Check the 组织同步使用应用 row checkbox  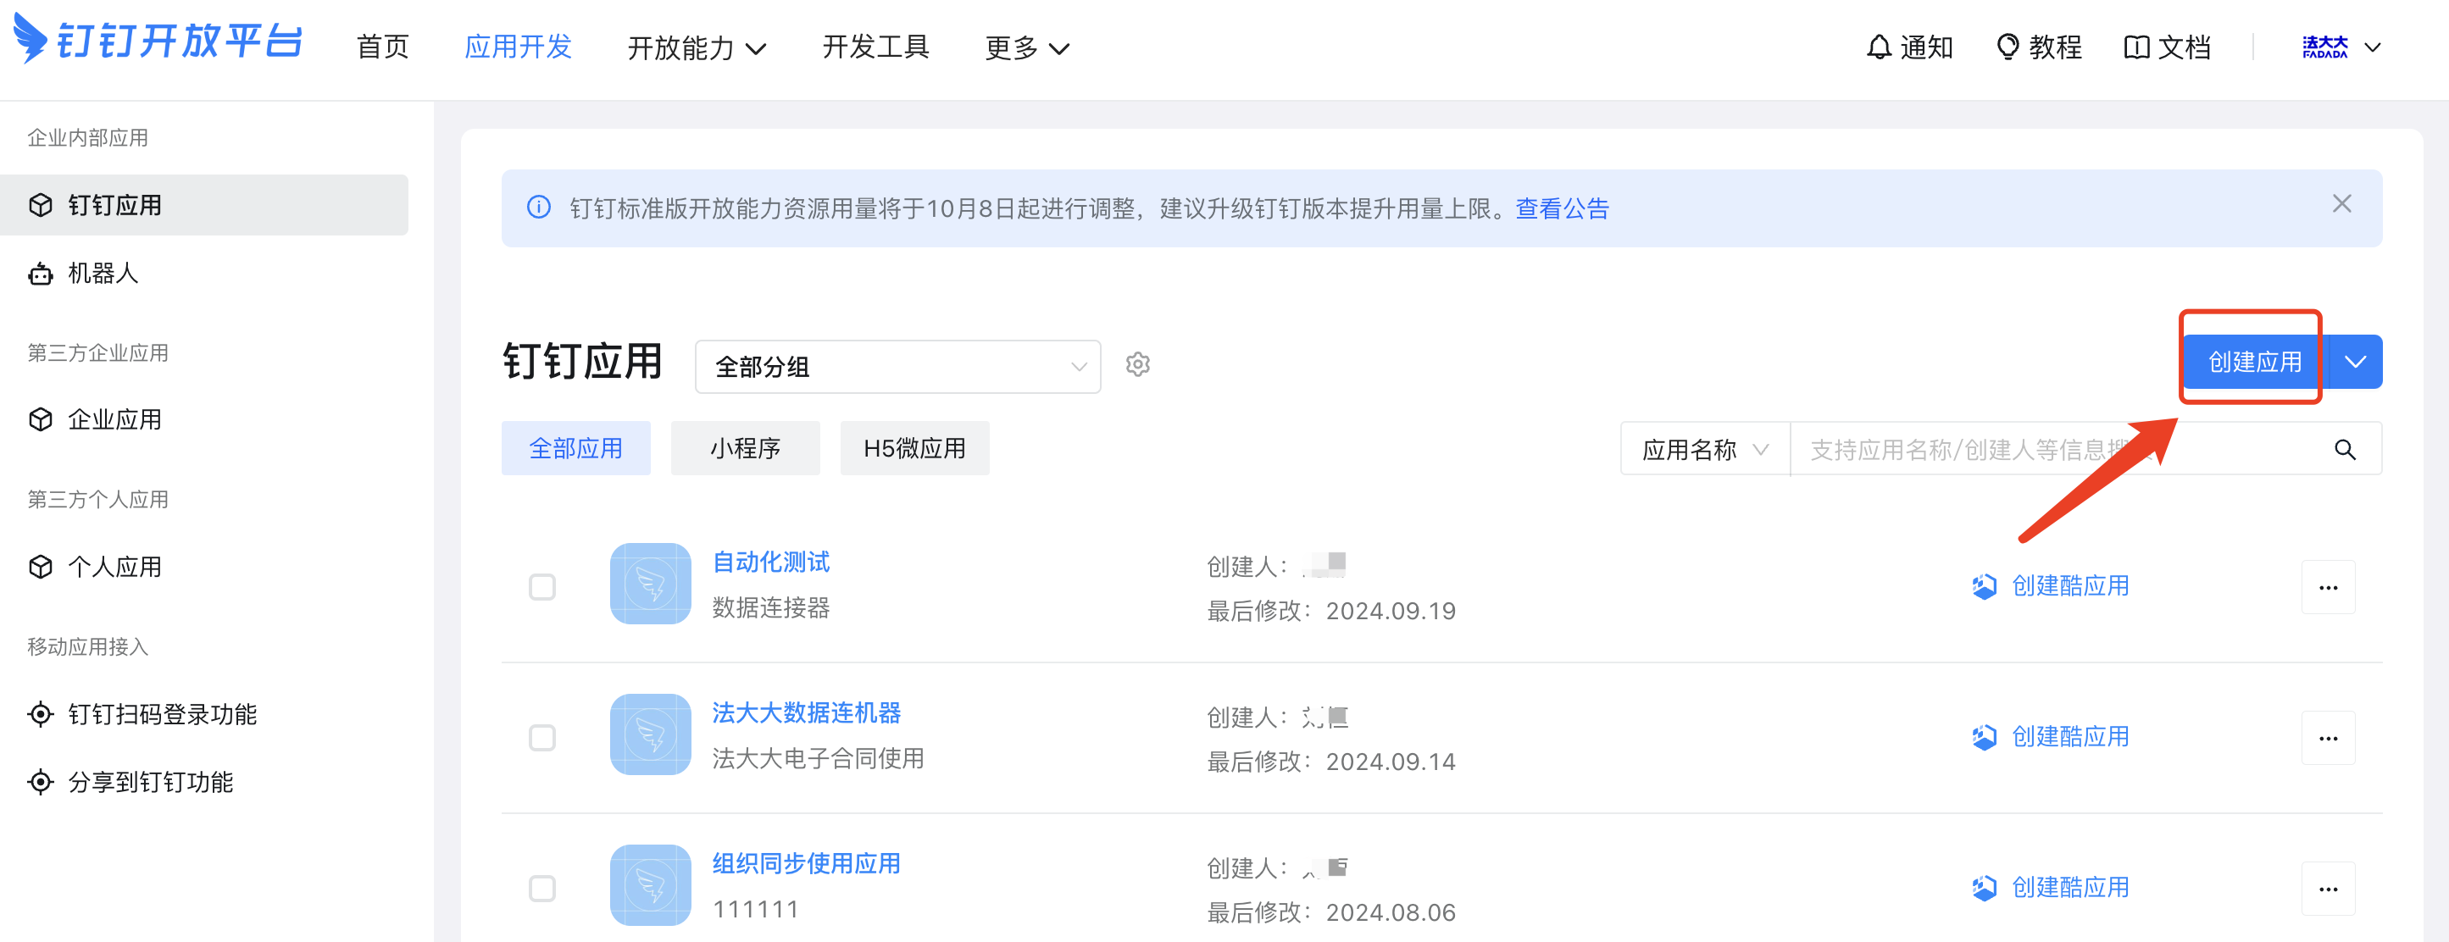click(x=541, y=888)
